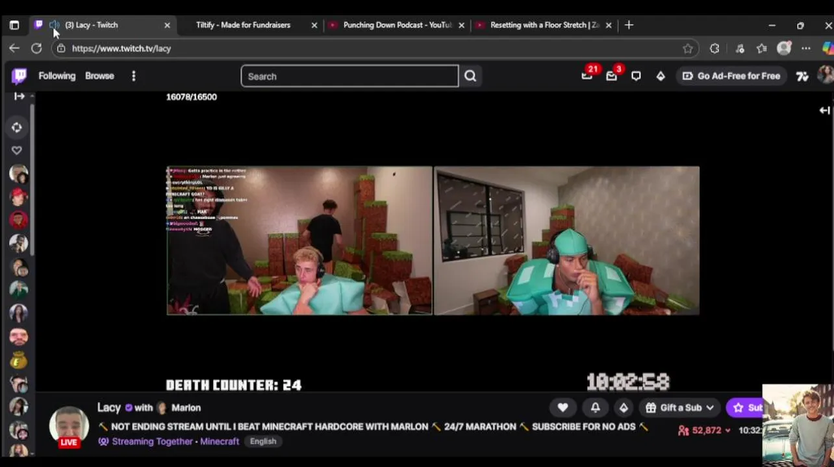Switch to Punching Down Podcast tab
This screenshot has width=834, height=467.
pyautogui.click(x=397, y=25)
